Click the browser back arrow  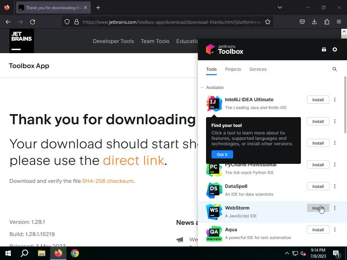point(8,22)
